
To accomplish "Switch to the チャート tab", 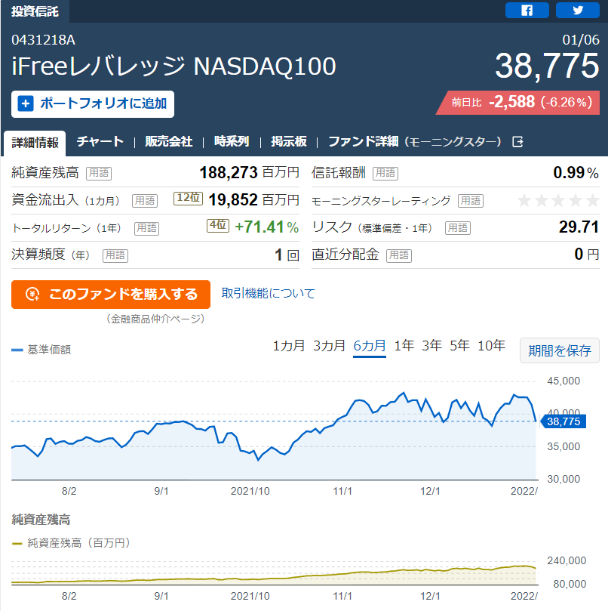I will pyautogui.click(x=100, y=141).
